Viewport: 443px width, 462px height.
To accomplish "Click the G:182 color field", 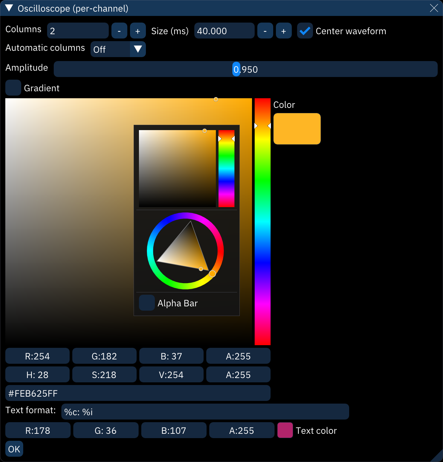I will [104, 356].
